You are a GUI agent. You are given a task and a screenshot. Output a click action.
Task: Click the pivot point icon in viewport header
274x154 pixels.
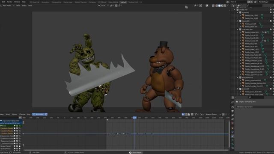[x=111, y=6]
